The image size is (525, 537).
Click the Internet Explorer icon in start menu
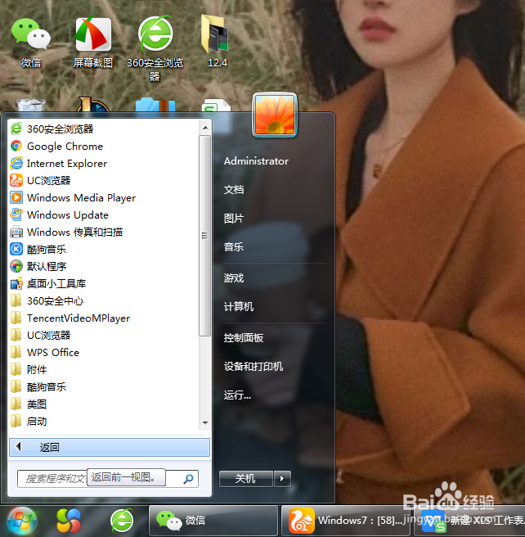16,163
